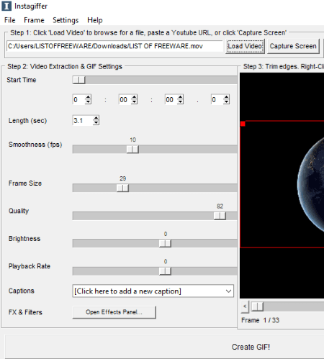
Task: Click the red crop handle on preview
Action: (x=243, y=124)
